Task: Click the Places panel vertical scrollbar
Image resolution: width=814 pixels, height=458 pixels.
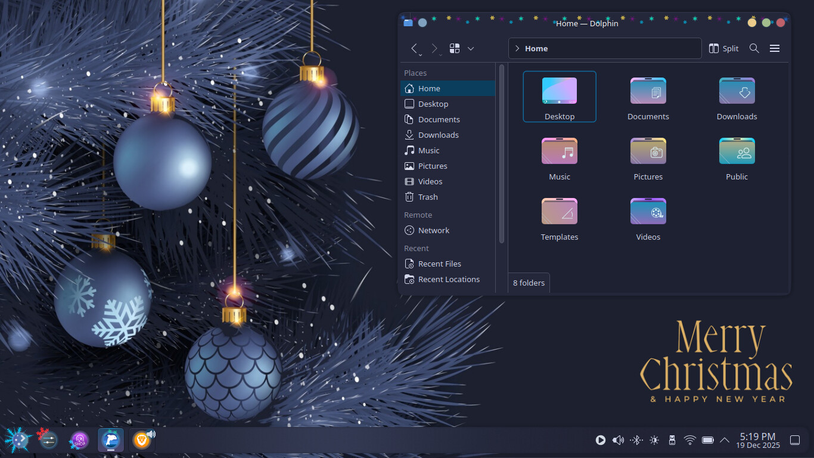Action: click(502, 153)
